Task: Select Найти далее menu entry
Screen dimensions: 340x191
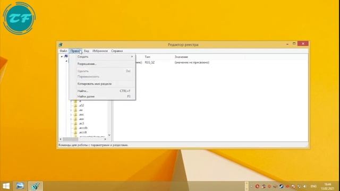Action: pos(103,97)
